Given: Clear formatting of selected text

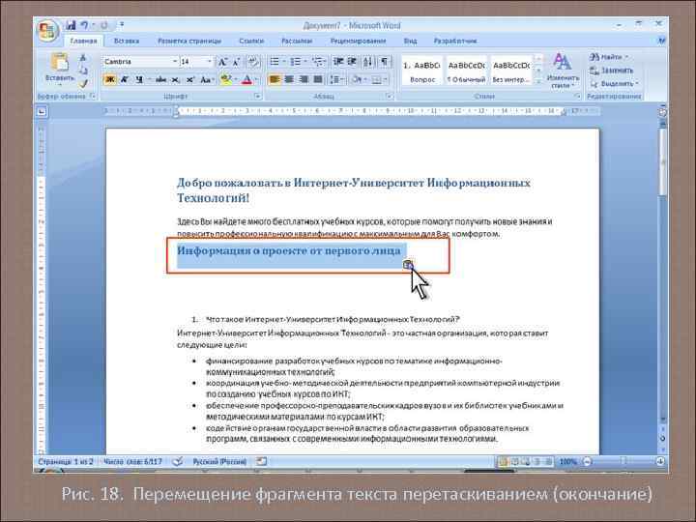Looking at the screenshot, I should click(x=253, y=62).
